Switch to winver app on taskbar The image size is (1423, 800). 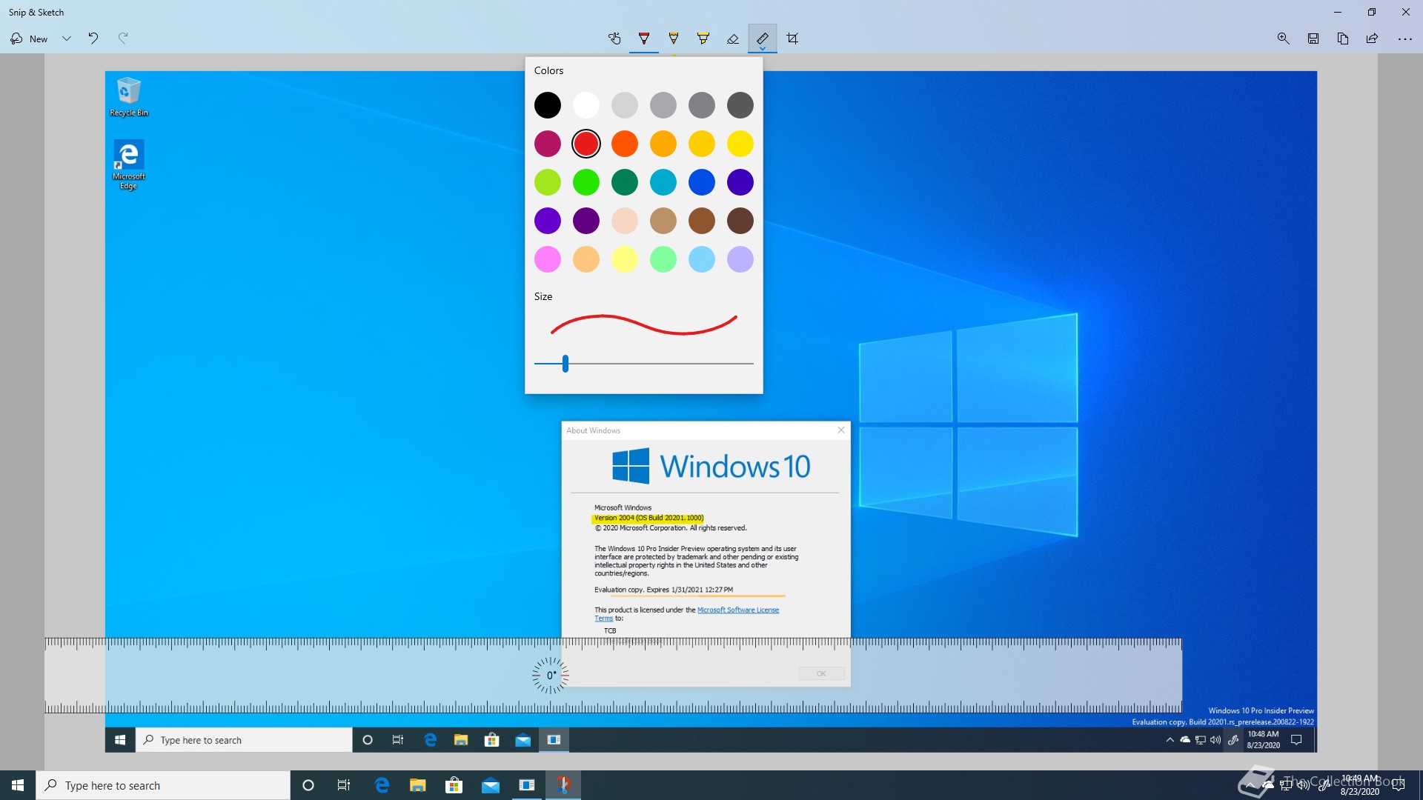[x=527, y=785]
